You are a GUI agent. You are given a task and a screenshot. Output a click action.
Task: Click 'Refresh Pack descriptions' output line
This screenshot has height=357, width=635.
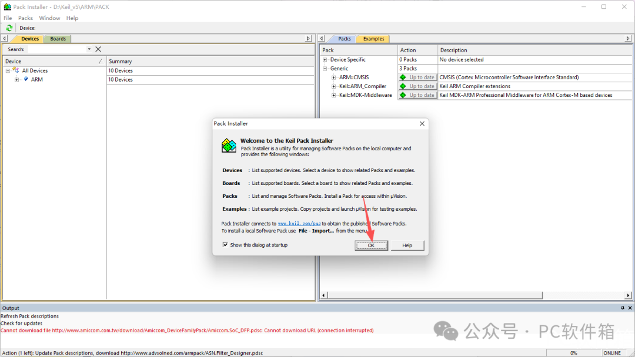(x=29, y=316)
